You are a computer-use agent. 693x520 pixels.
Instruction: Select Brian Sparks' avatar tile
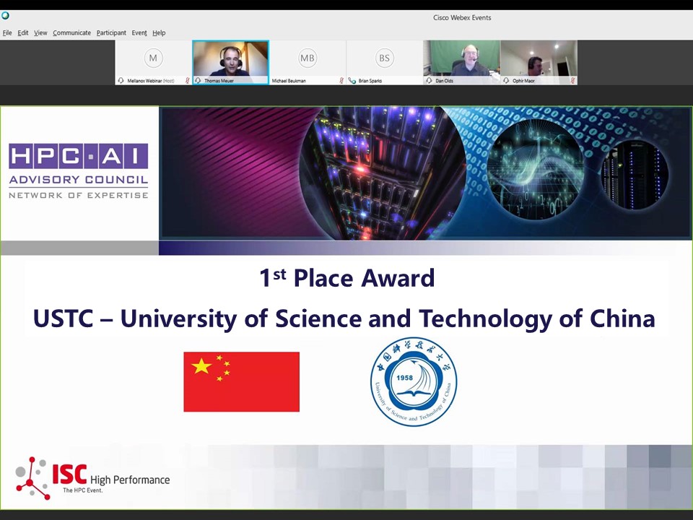(x=385, y=62)
